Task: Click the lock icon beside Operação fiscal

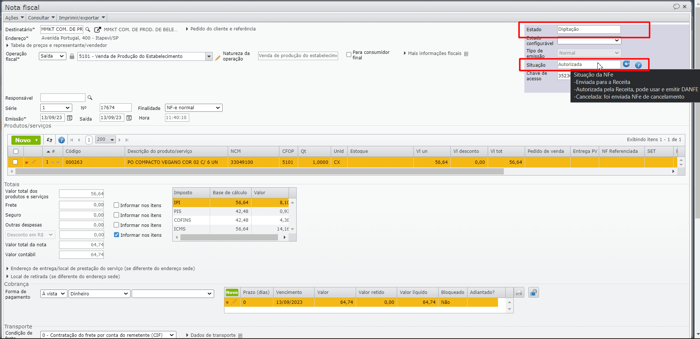Action: point(72,56)
